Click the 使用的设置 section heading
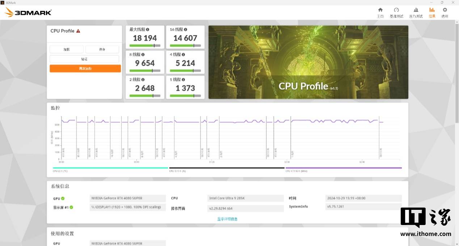The height and width of the screenshot is (246, 459). point(62,234)
